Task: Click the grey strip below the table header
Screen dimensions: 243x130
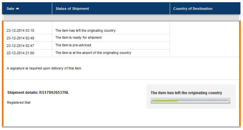Action: coord(121,18)
